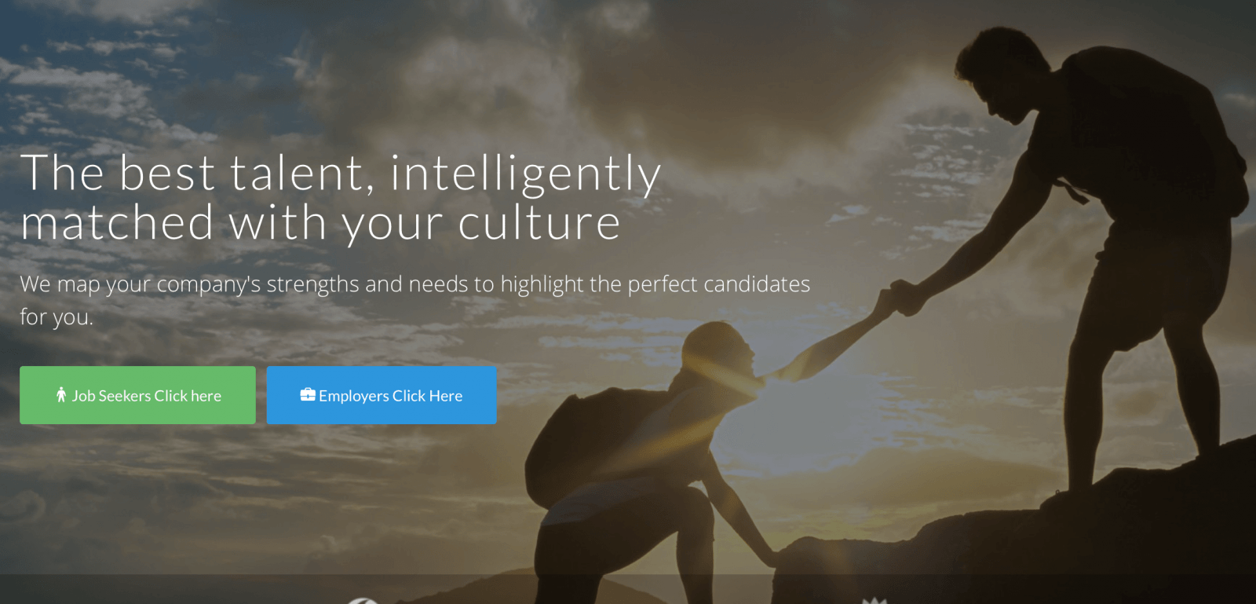
Task: Click the headline 'The best talent, intelligently'
Action: 341,174
